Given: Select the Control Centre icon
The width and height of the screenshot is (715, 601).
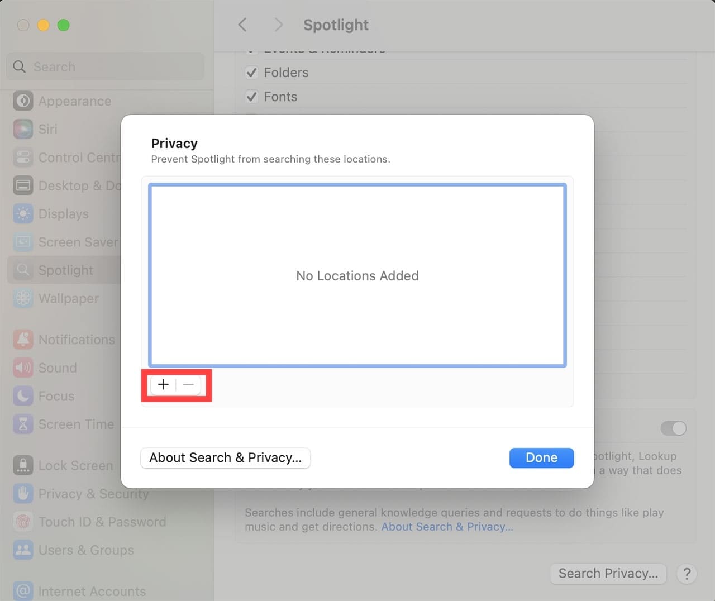Looking at the screenshot, I should (x=23, y=158).
